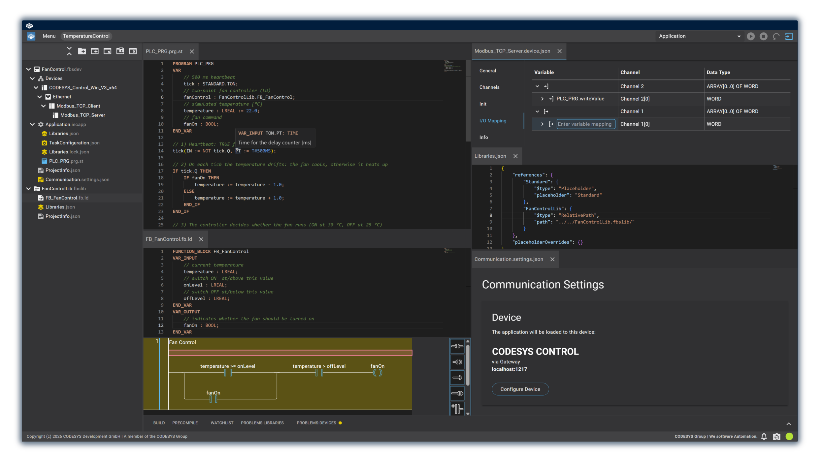
Task: Collapse the Modbus_TCP_Client node
Action: pos(44,106)
